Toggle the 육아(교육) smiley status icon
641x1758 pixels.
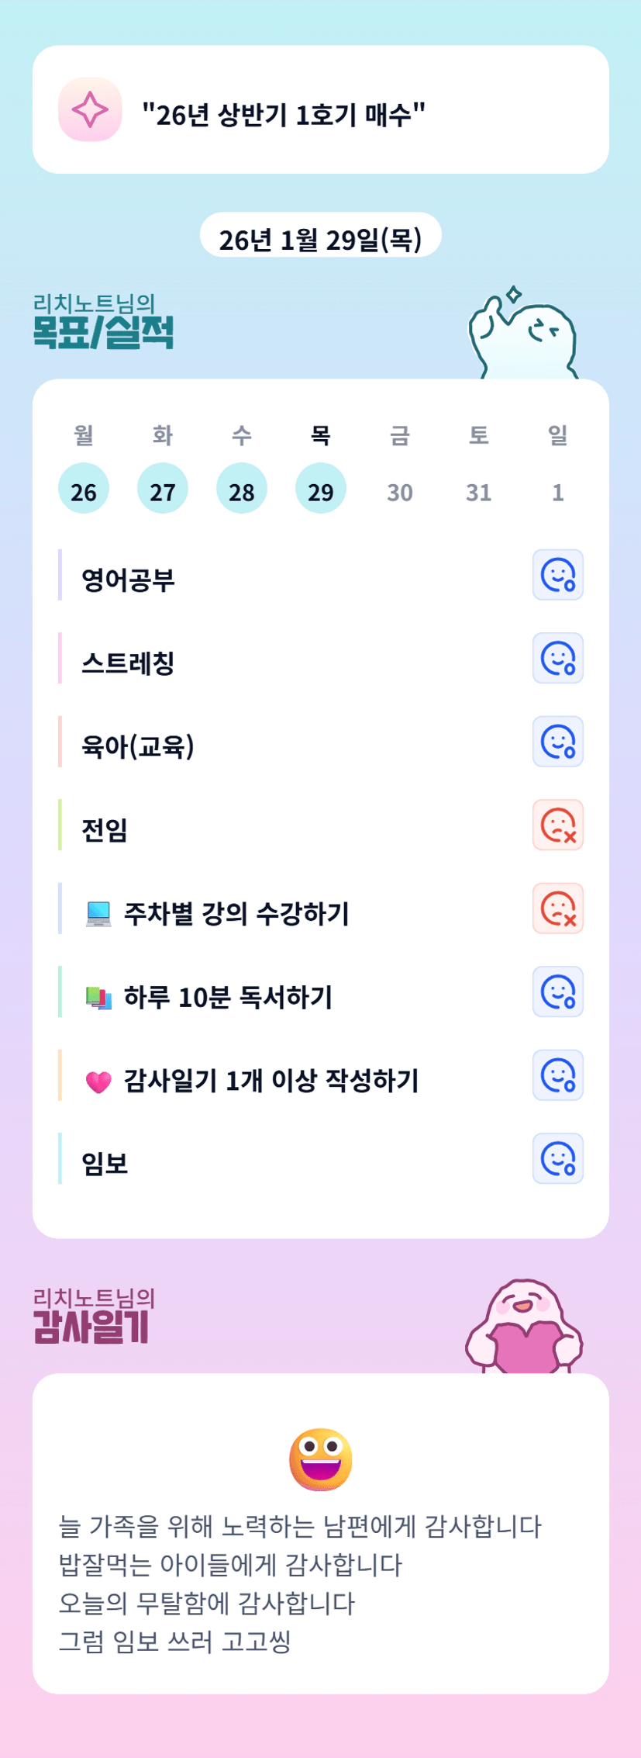[x=557, y=742]
